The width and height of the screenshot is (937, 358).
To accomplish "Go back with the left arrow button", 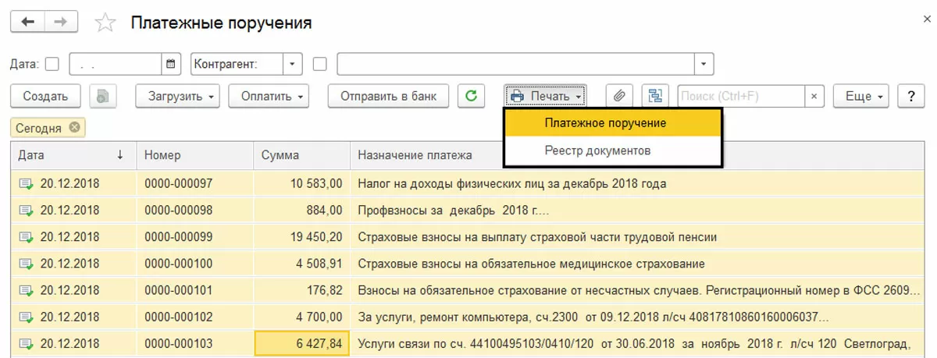I will point(28,22).
